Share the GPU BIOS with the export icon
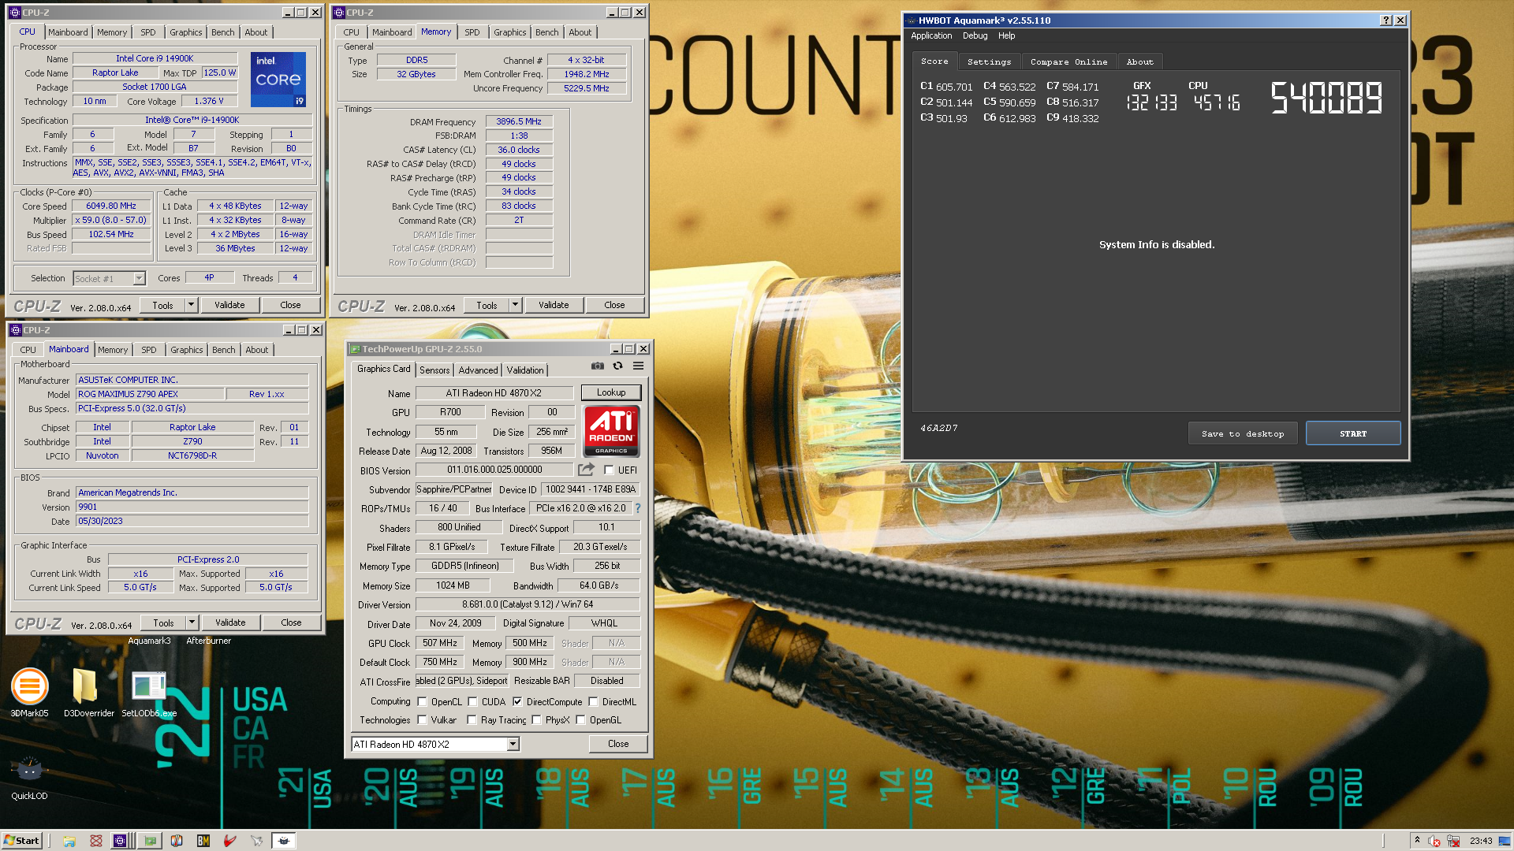 pos(586,470)
